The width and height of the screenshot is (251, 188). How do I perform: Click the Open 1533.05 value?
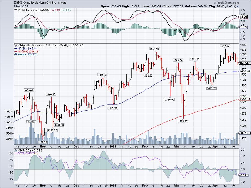click(x=111, y=6)
